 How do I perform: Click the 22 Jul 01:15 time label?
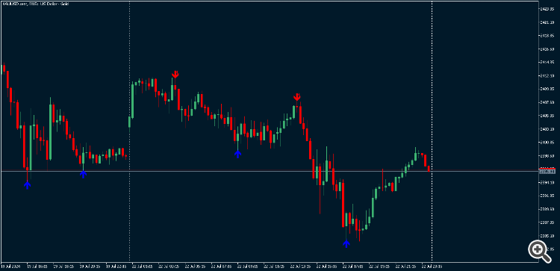click(142, 267)
